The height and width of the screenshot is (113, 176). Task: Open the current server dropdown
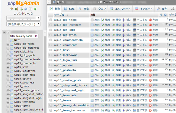(x=23, y=18)
